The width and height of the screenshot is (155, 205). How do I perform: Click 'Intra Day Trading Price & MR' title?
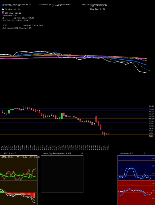[57, 153]
